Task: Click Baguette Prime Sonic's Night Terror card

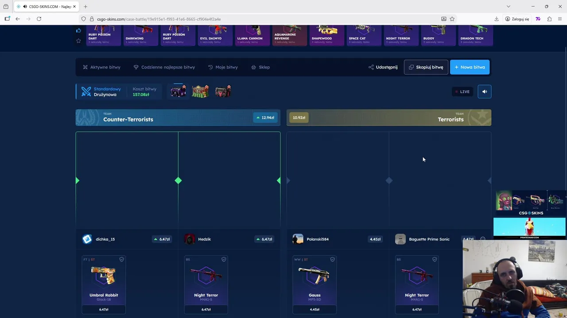Action: click(x=417, y=285)
